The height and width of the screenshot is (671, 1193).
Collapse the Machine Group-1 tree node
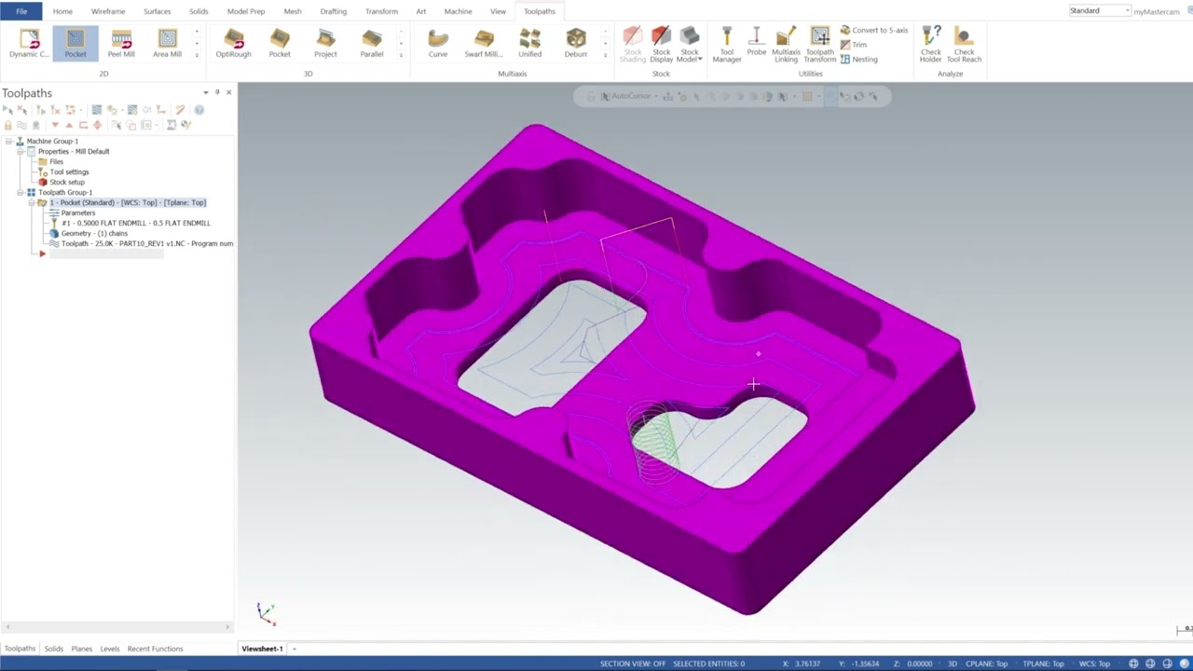click(9, 141)
